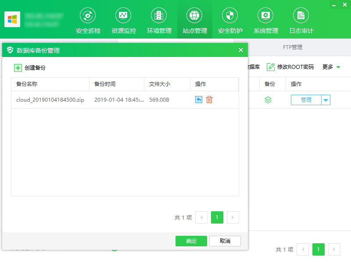Go to the previous page in the main window
The height and width of the screenshot is (263, 351).
click(x=303, y=249)
